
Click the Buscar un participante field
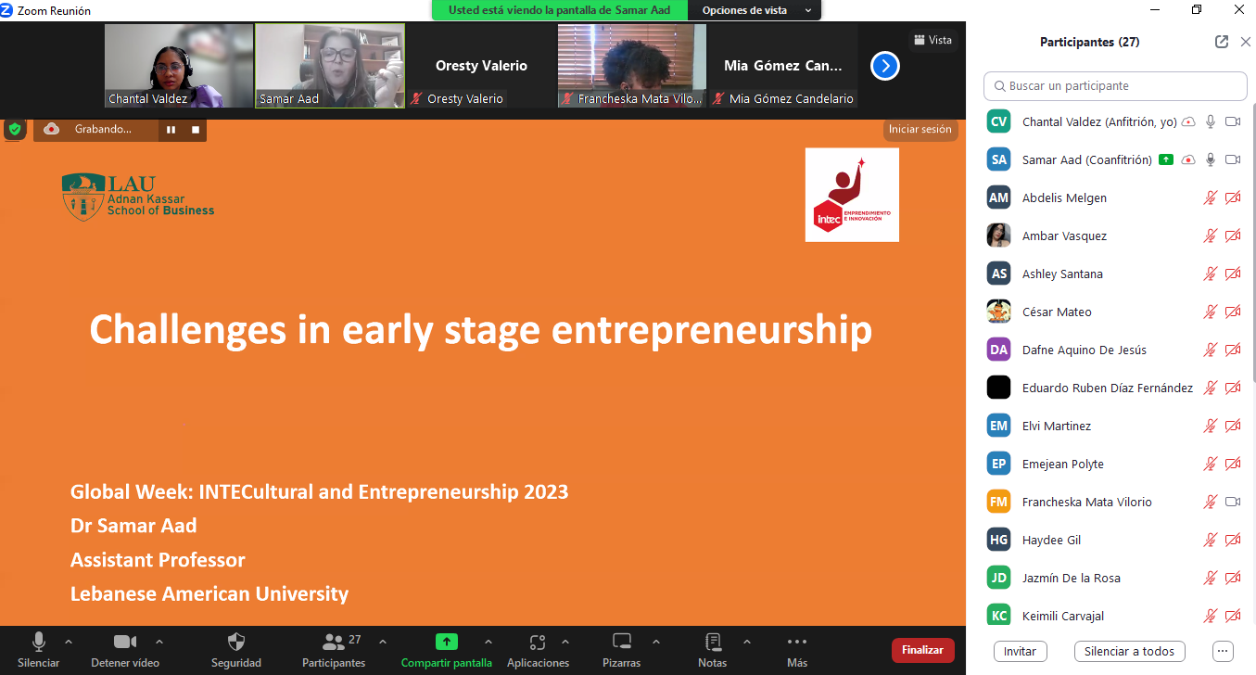pos(1115,85)
